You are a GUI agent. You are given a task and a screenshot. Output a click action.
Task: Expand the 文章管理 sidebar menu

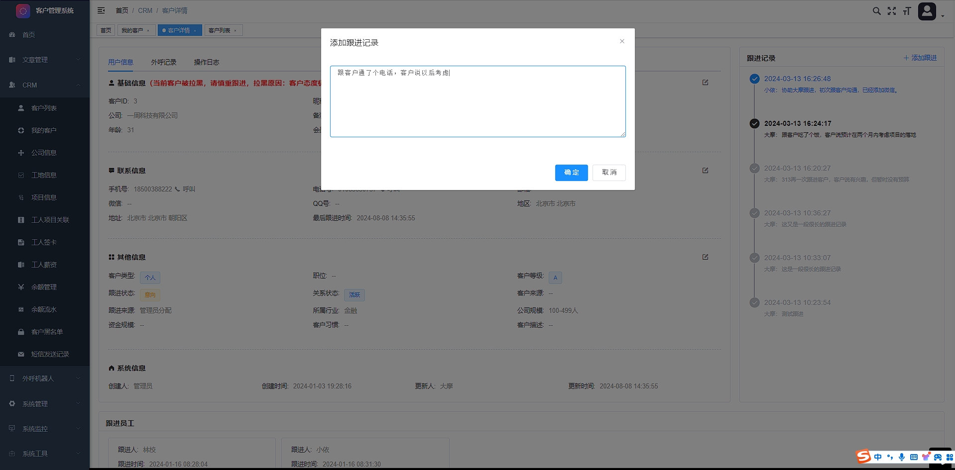point(45,60)
